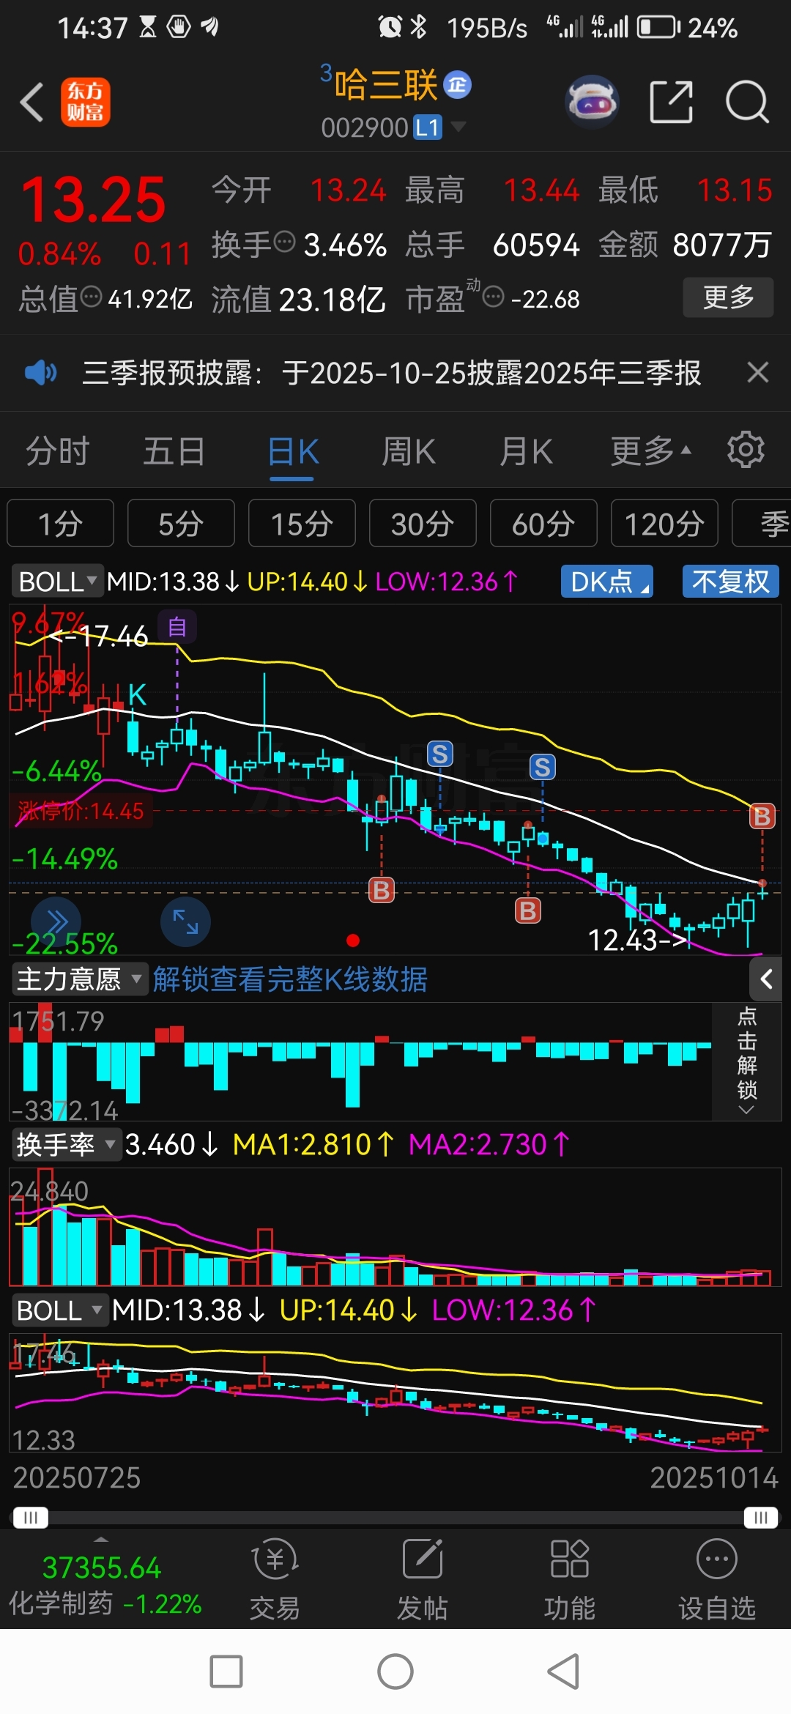Expand stock code dropdown arrow
791x1714 pixels.
pyautogui.click(x=458, y=127)
